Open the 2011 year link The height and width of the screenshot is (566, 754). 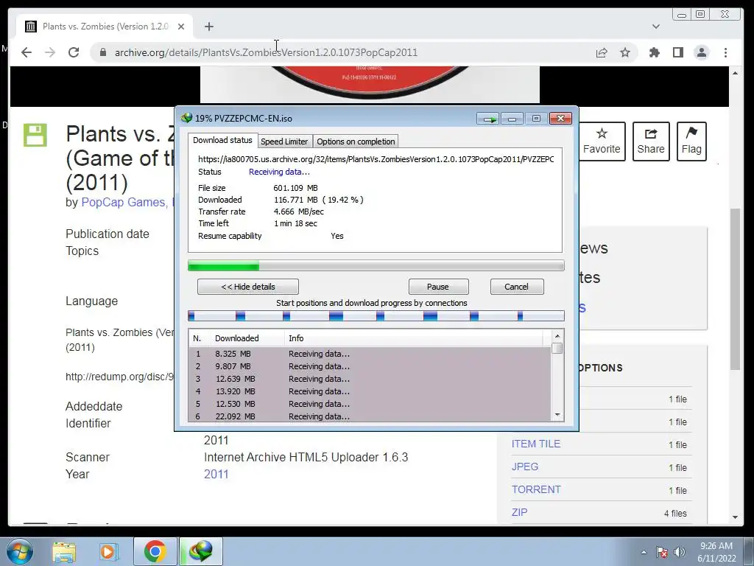216,474
